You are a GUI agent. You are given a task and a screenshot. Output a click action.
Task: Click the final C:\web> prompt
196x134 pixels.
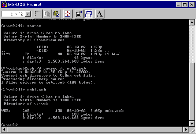[x=10, y=125]
